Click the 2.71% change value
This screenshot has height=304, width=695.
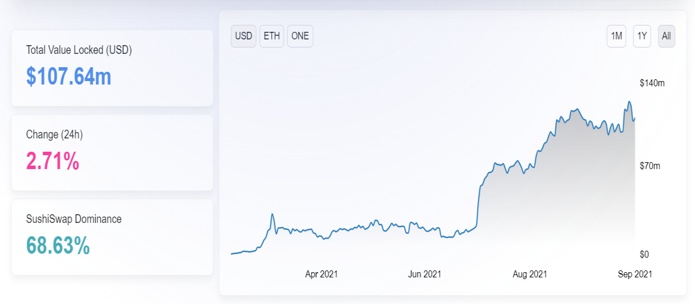(53, 161)
